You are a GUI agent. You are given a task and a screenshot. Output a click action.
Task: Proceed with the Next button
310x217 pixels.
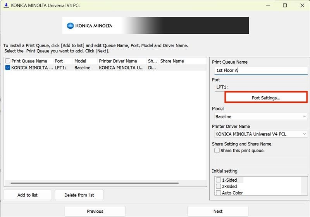218,211
